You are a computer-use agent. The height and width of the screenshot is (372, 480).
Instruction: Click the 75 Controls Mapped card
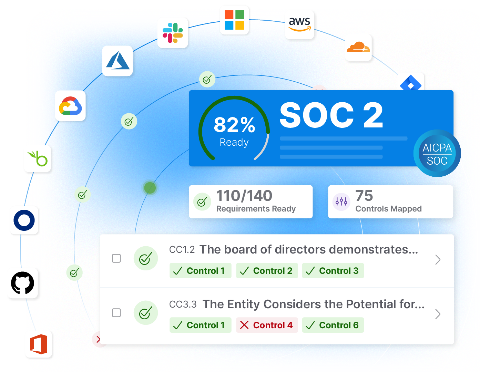(x=390, y=202)
